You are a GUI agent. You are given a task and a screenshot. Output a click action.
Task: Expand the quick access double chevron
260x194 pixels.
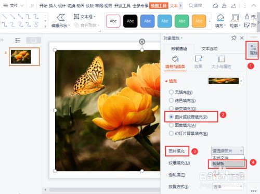[32, 6]
